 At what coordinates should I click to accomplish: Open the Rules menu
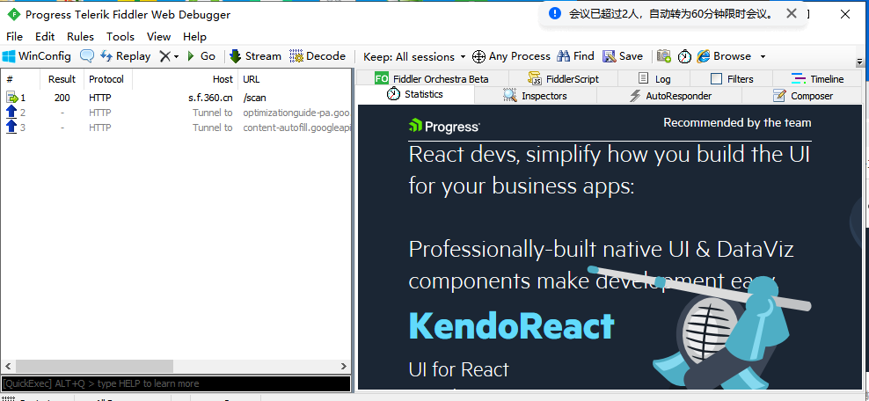pos(80,37)
